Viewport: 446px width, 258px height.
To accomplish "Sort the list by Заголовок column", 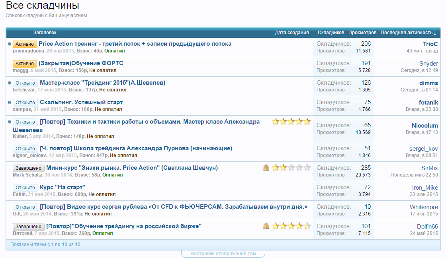I will [x=45, y=33].
